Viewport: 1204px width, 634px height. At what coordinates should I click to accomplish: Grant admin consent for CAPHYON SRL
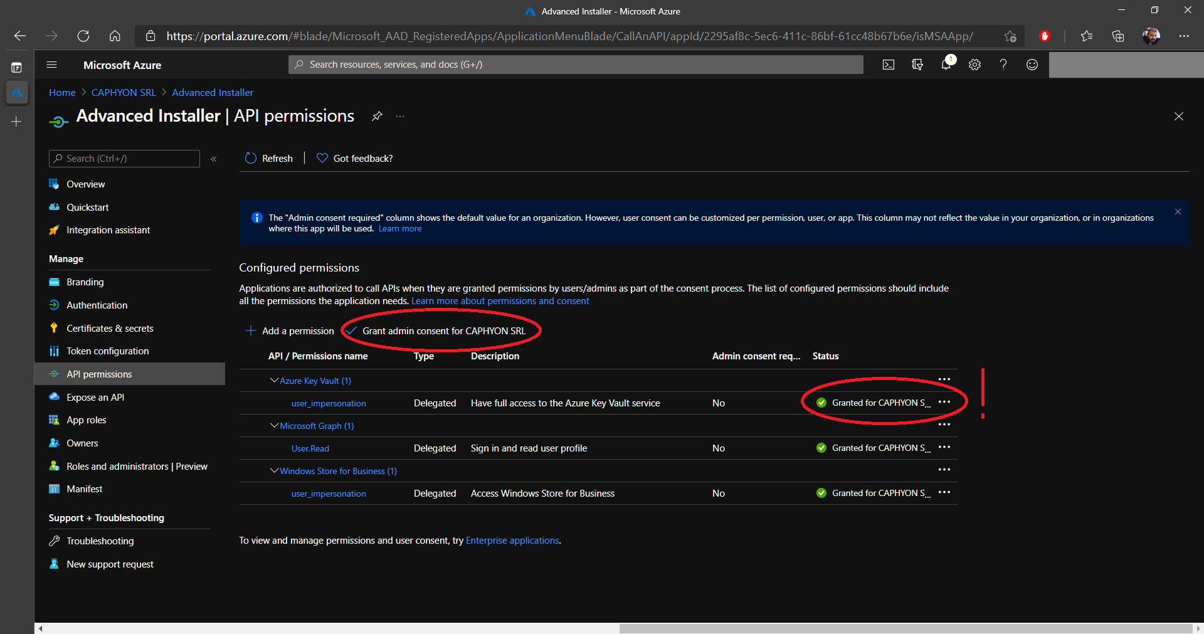point(436,330)
